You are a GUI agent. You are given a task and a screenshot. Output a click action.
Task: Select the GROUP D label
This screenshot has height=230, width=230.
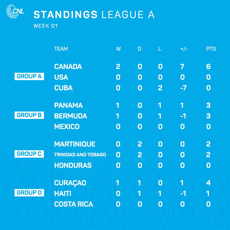click(x=29, y=193)
